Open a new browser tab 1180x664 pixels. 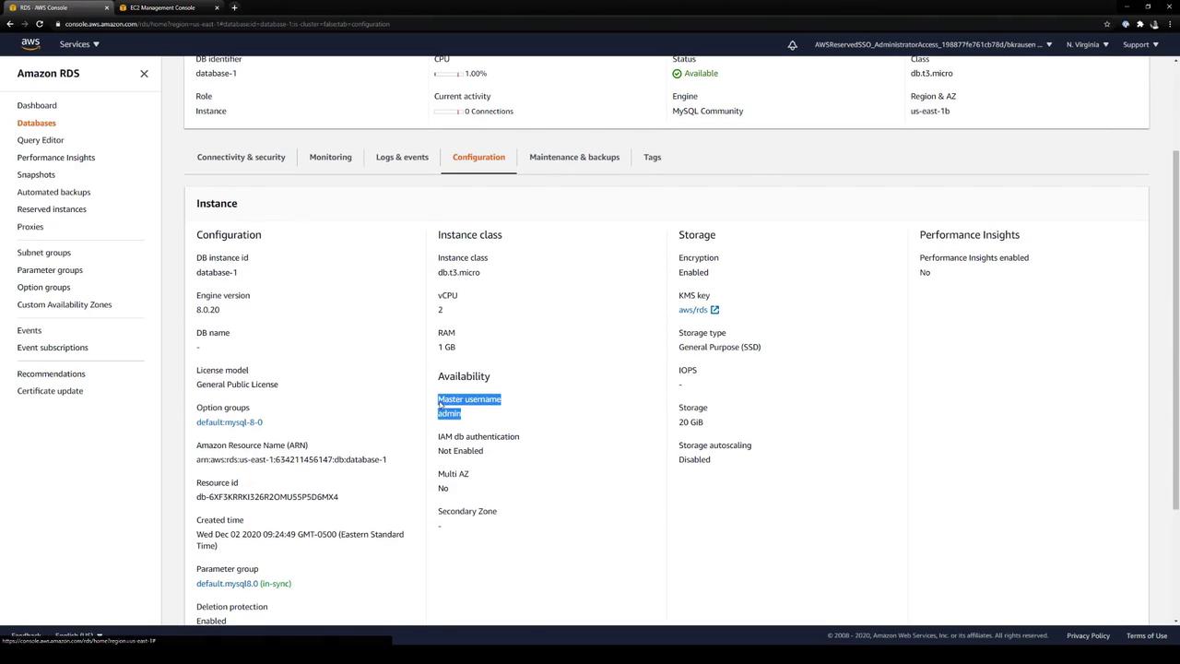click(x=234, y=7)
